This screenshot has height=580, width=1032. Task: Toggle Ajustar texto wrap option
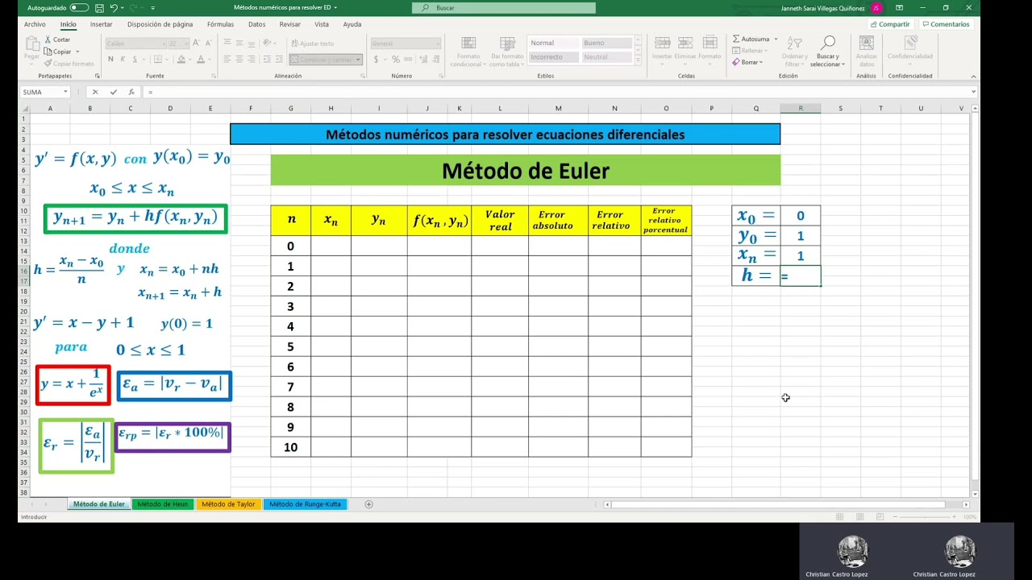click(311, 43)
